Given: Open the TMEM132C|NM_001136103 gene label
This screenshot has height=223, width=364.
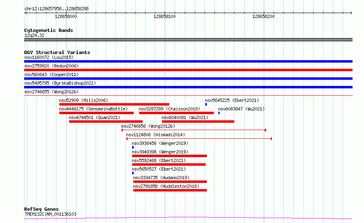Looking at the screenshot, I should point(50,214).
